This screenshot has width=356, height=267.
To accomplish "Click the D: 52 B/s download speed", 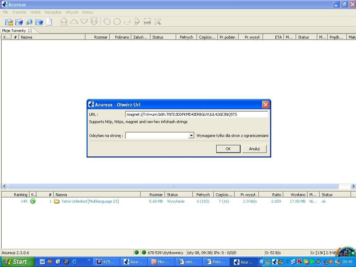I will click(x=273, y=253).
